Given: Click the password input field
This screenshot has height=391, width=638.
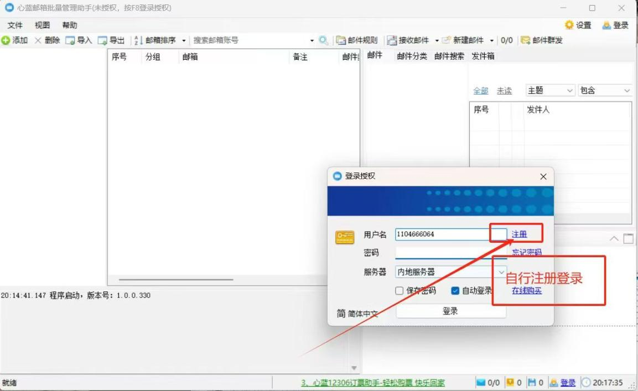Looking at the screenshot, I should 451,253.
